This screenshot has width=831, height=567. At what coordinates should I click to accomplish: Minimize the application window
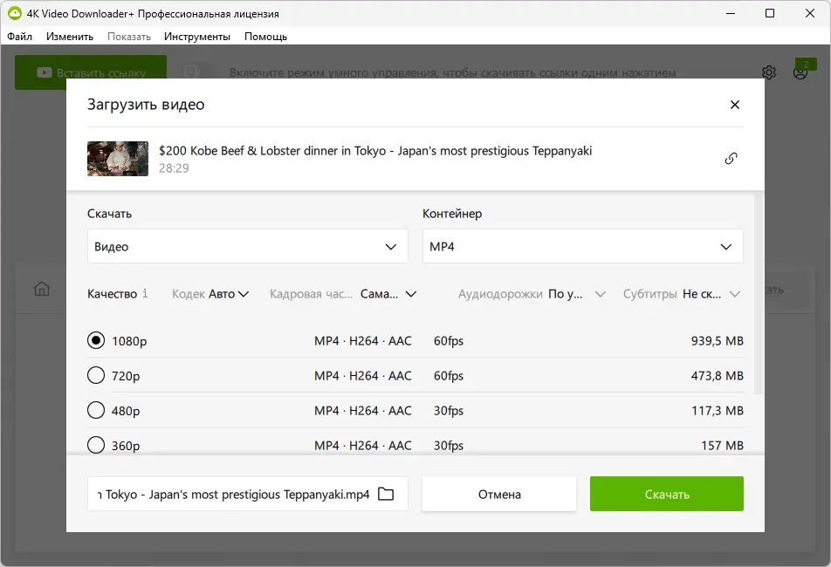(x=731, y=13)
